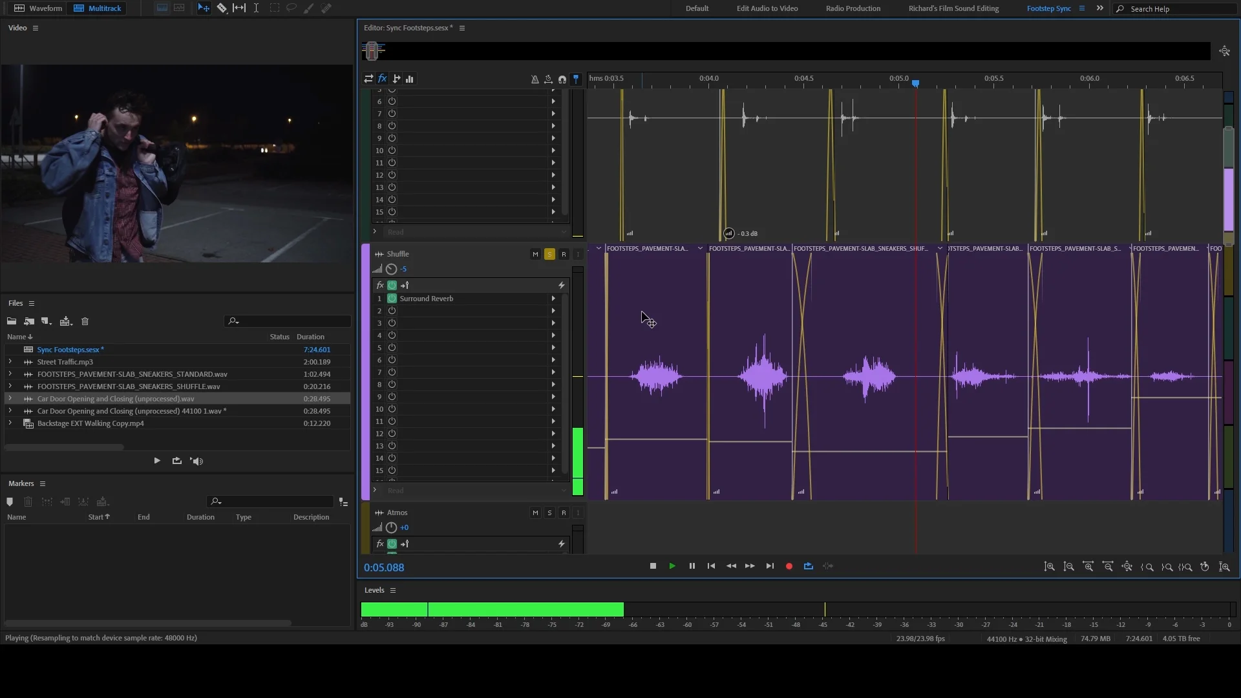Select the Default workspace
1241x698 pixels.
point(697,8)
